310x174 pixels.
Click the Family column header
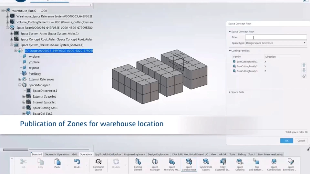click(248, 57)
